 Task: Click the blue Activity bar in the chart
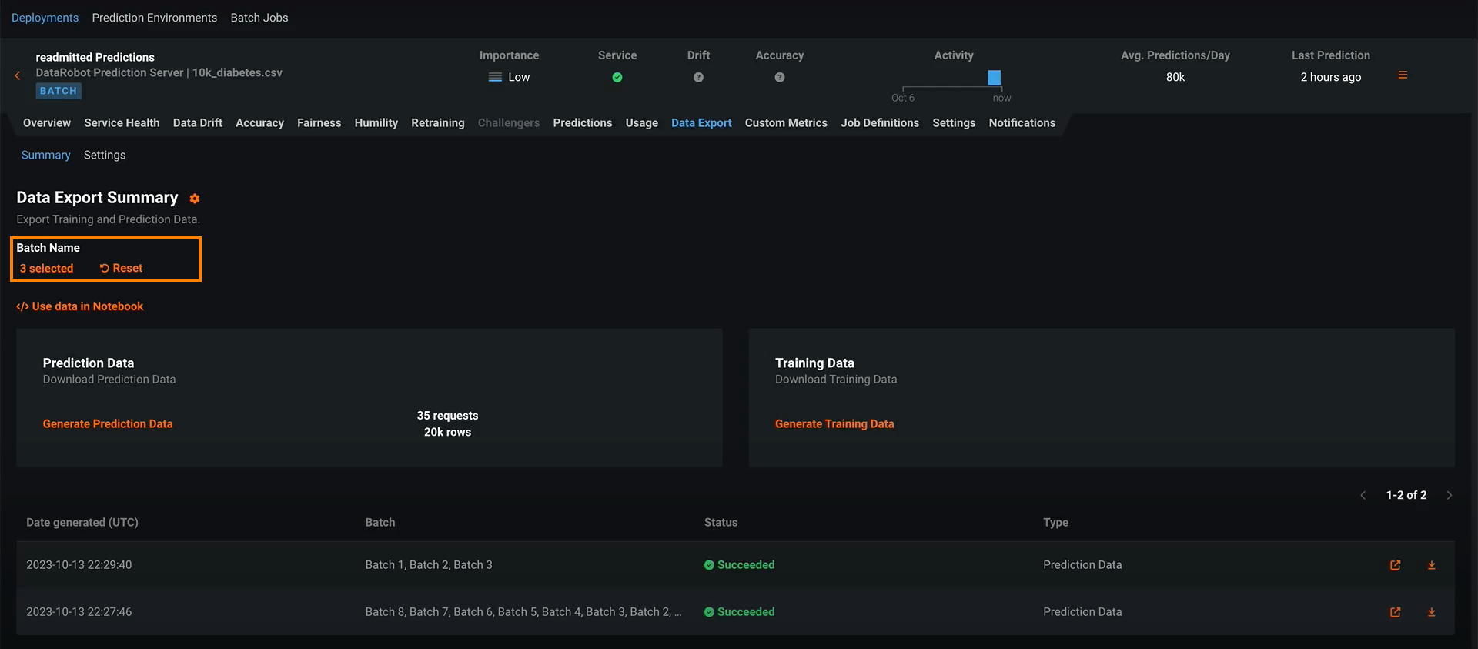click(994, 78)
